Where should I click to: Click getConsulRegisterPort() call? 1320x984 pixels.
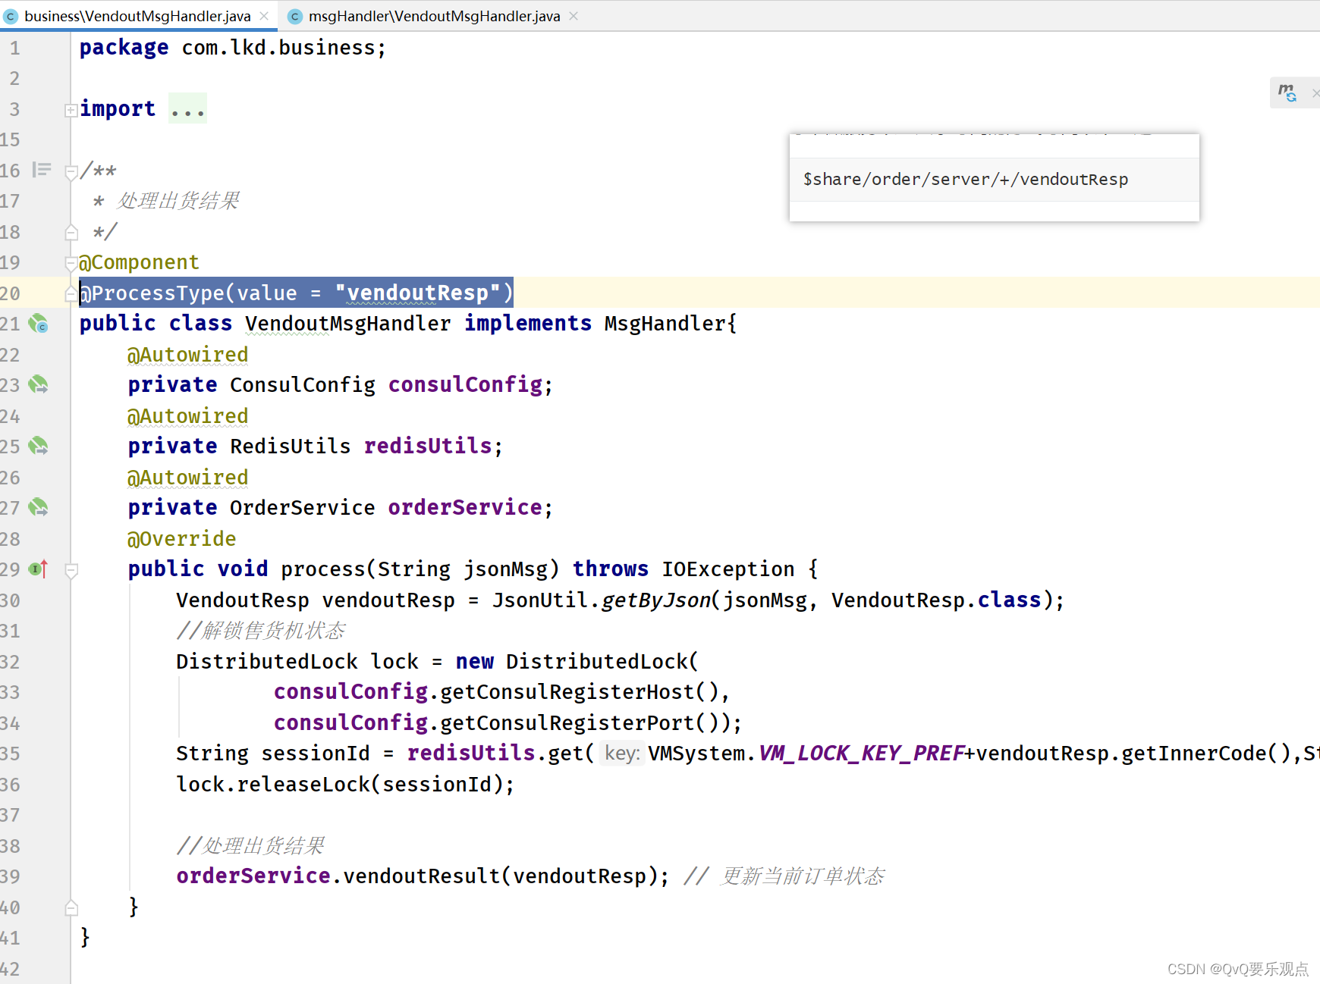tap(579, 723)
